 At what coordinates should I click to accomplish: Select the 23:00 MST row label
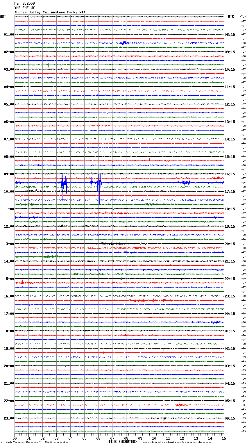click(9, 418)
